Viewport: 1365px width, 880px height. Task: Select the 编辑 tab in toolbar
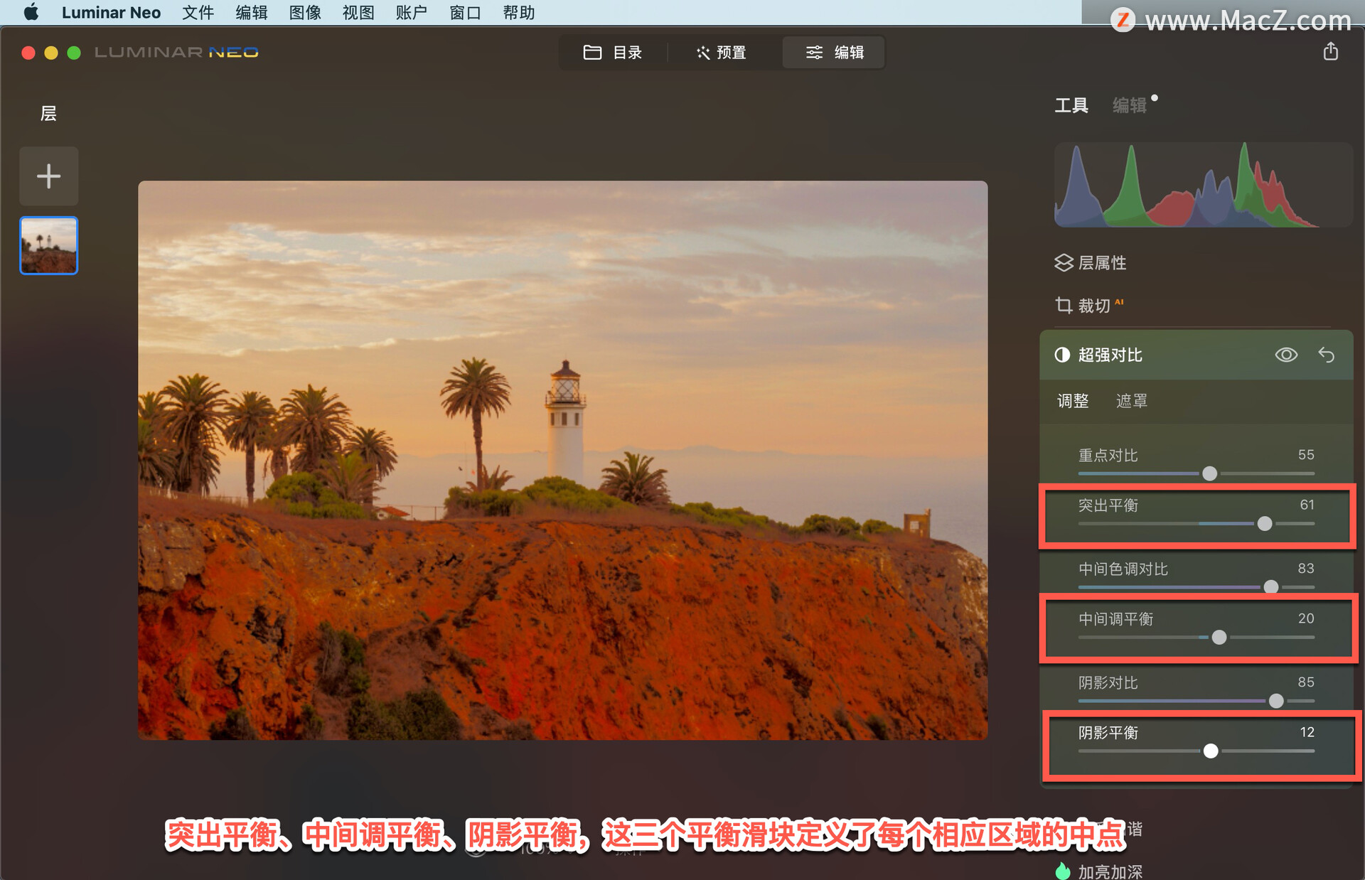point(837,54)
